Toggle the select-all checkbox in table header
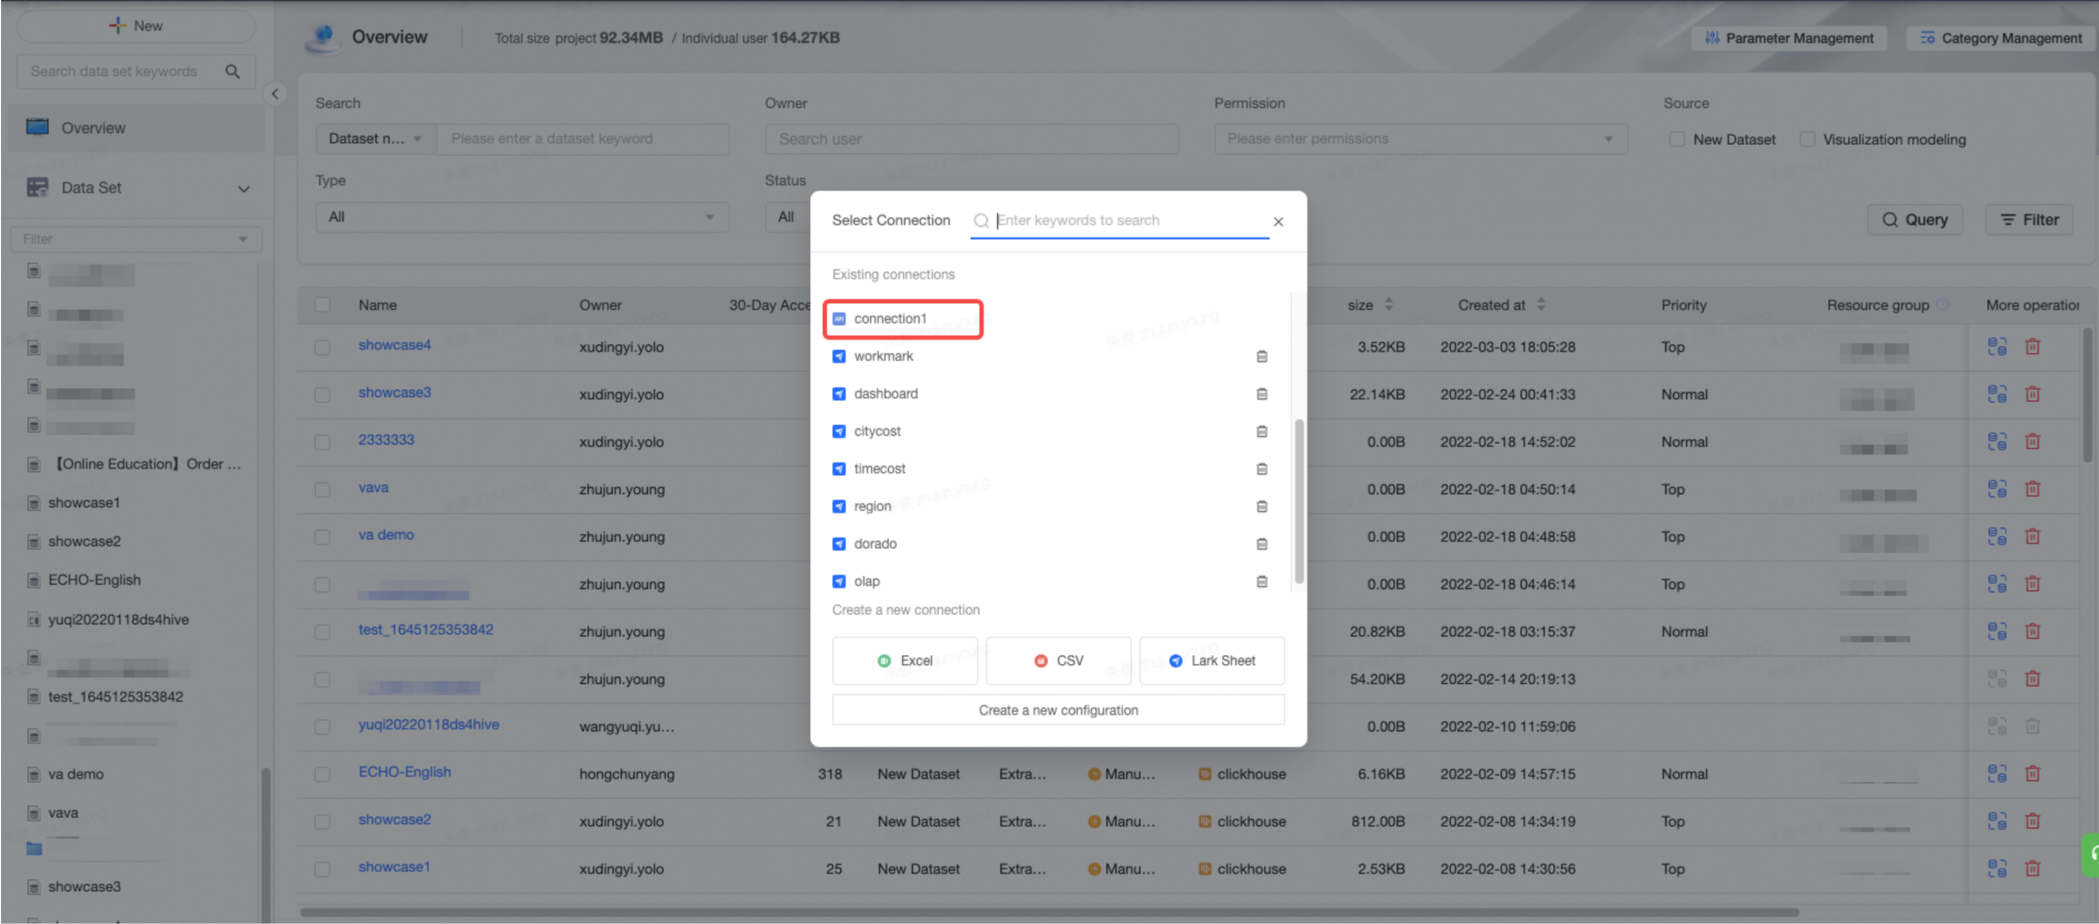The width and height of the screenshot is (2099, 924). (323, 304)
